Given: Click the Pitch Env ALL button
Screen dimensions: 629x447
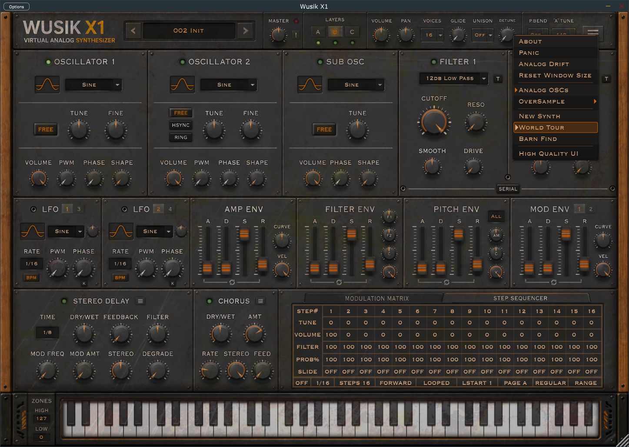Looking at the screenshot, I should point(496,216).
